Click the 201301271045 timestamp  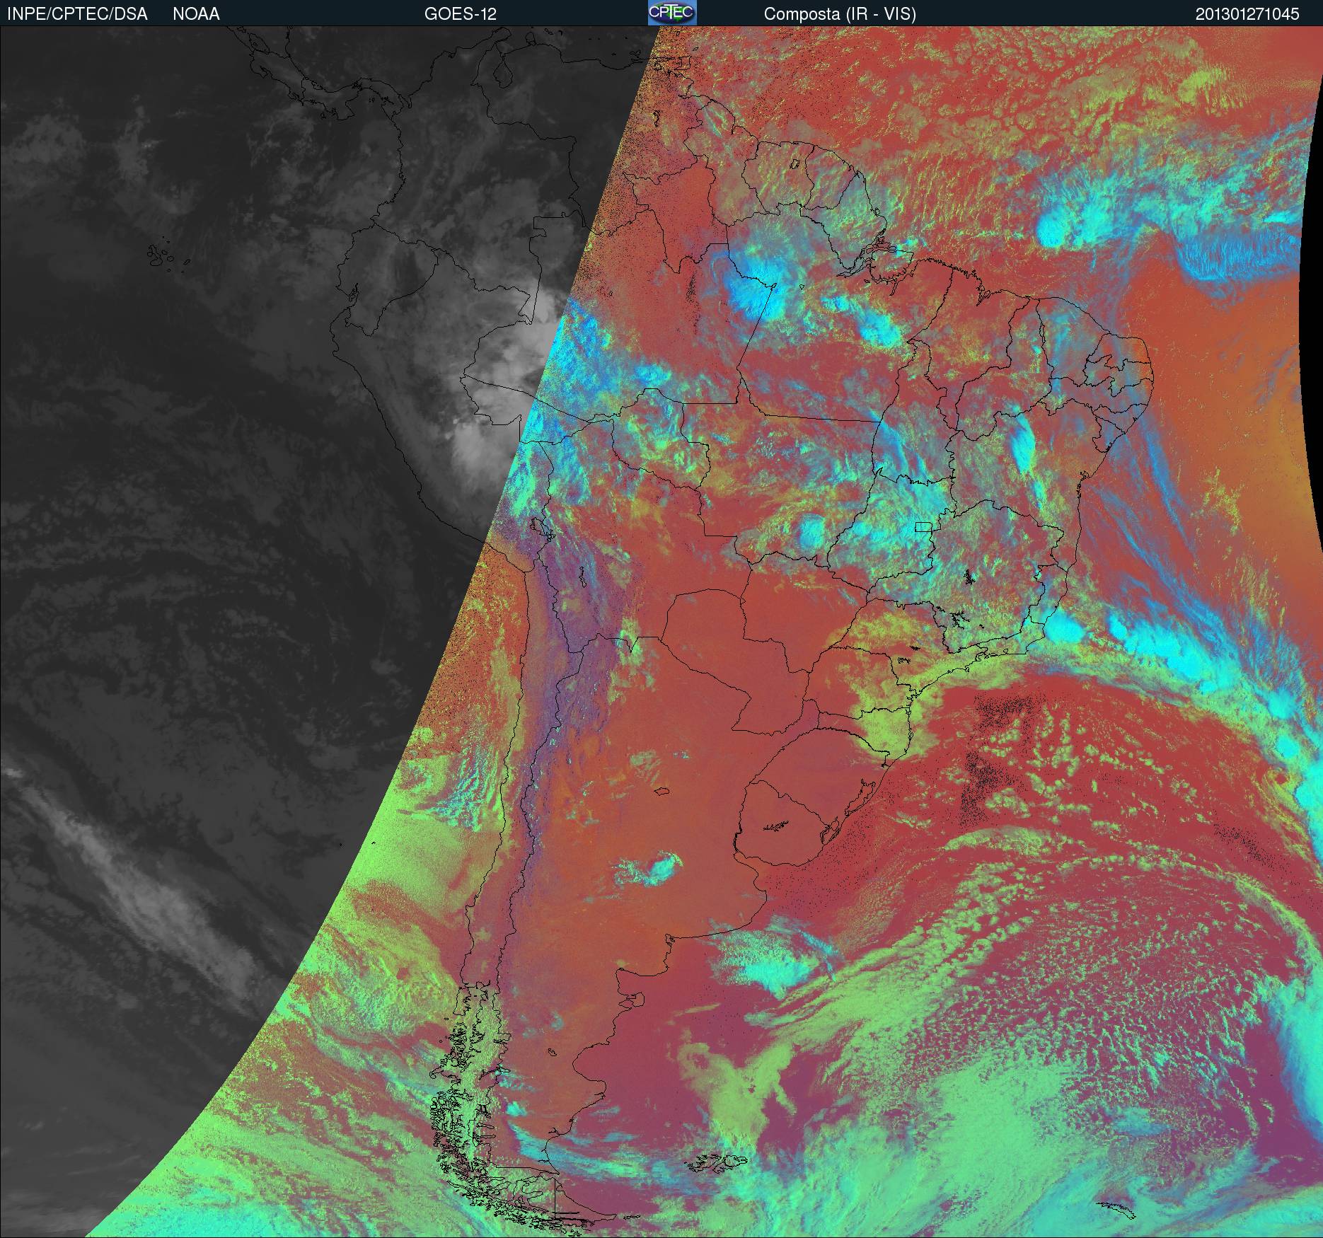coord(1247,14)
